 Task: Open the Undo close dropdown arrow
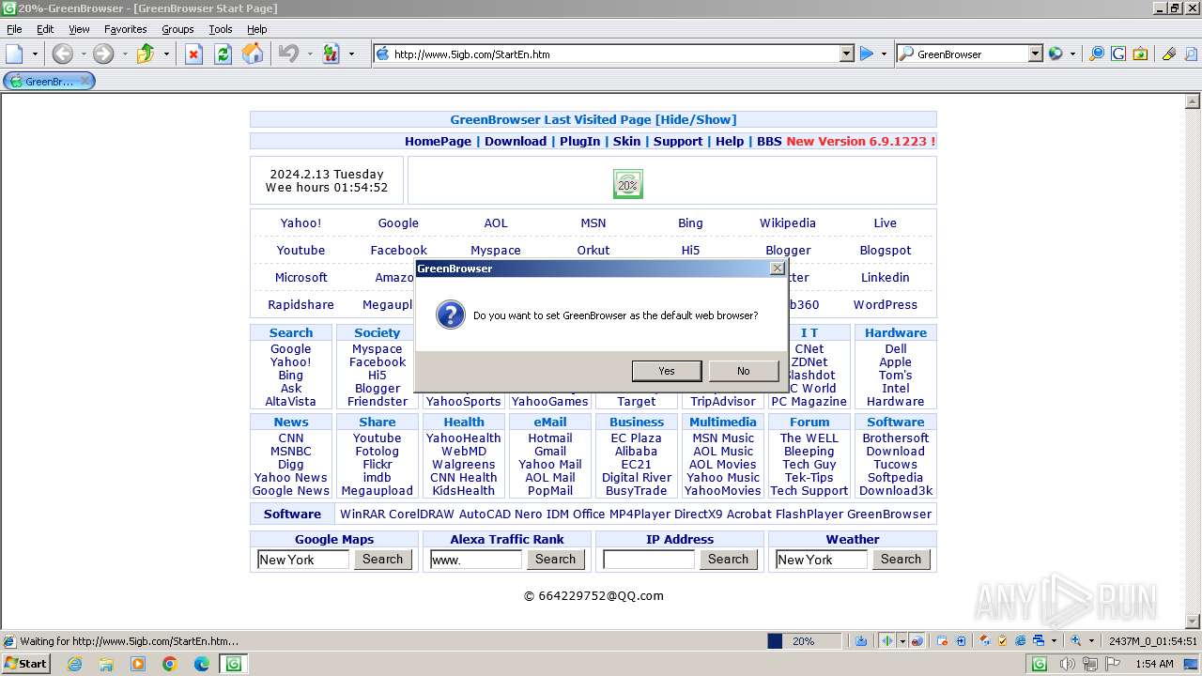click(309, 54)
